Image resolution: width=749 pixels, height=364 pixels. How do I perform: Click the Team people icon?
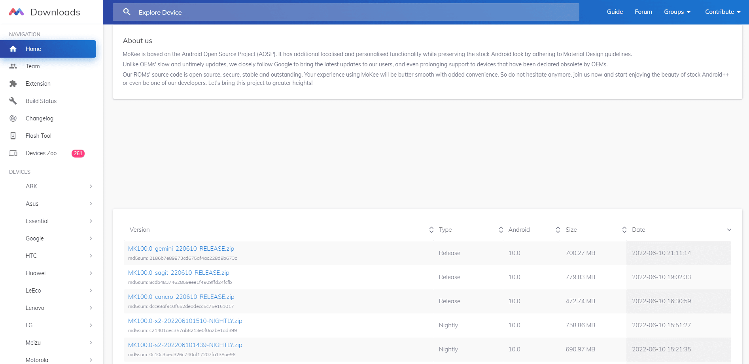click(13, 66)
